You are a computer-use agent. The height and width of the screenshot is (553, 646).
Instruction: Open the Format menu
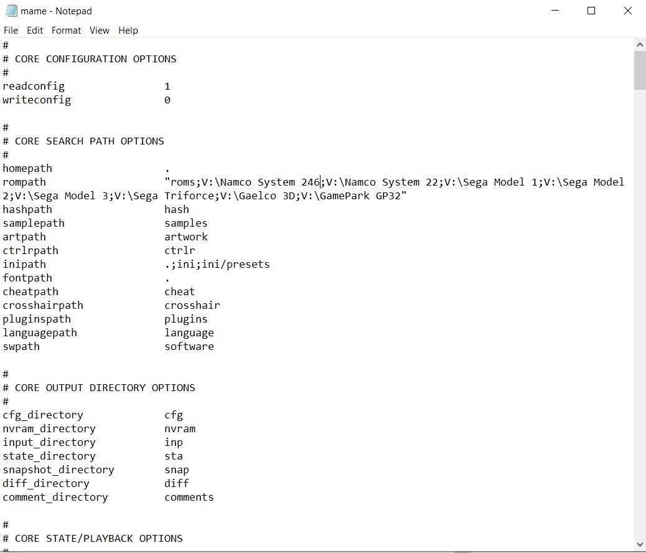pyautogui.click(x=66, y=30)
